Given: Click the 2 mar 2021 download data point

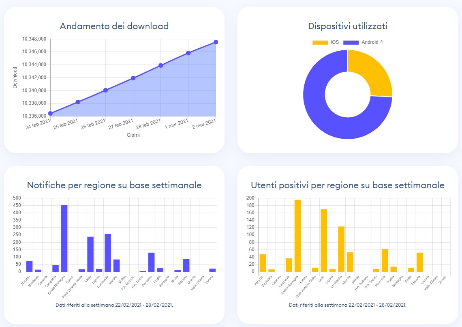Looking at the screenshot, I should coord(216,42).
